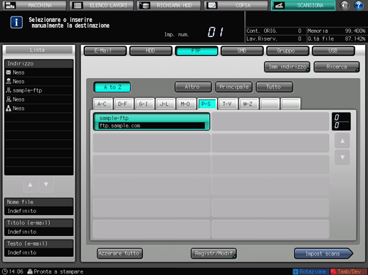This screenshot has height=275, width=368.
Task: Select the J-L index tab
Action: [166, 104]
